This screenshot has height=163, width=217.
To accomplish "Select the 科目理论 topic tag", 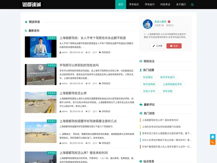I will [x=148, y=77].
